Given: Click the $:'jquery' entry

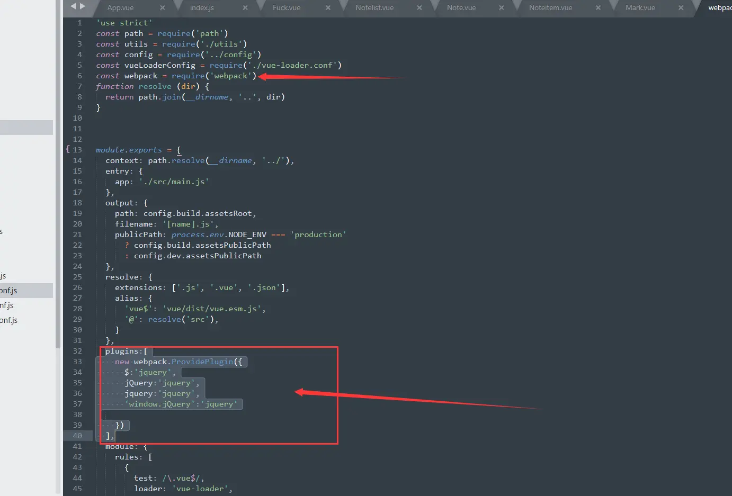Looking at the screenshot, I should (x=148, y=372).
